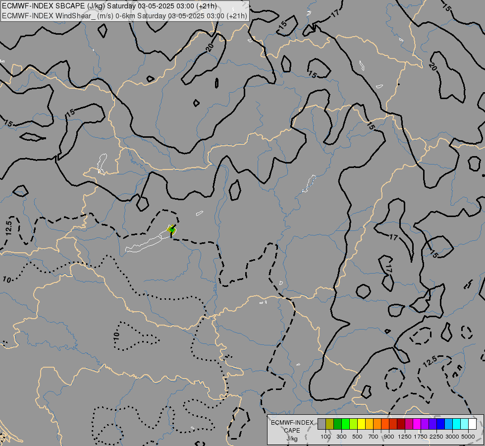Select the white swatch at legend end
485x446 pixels.
(x=472, y=424)
